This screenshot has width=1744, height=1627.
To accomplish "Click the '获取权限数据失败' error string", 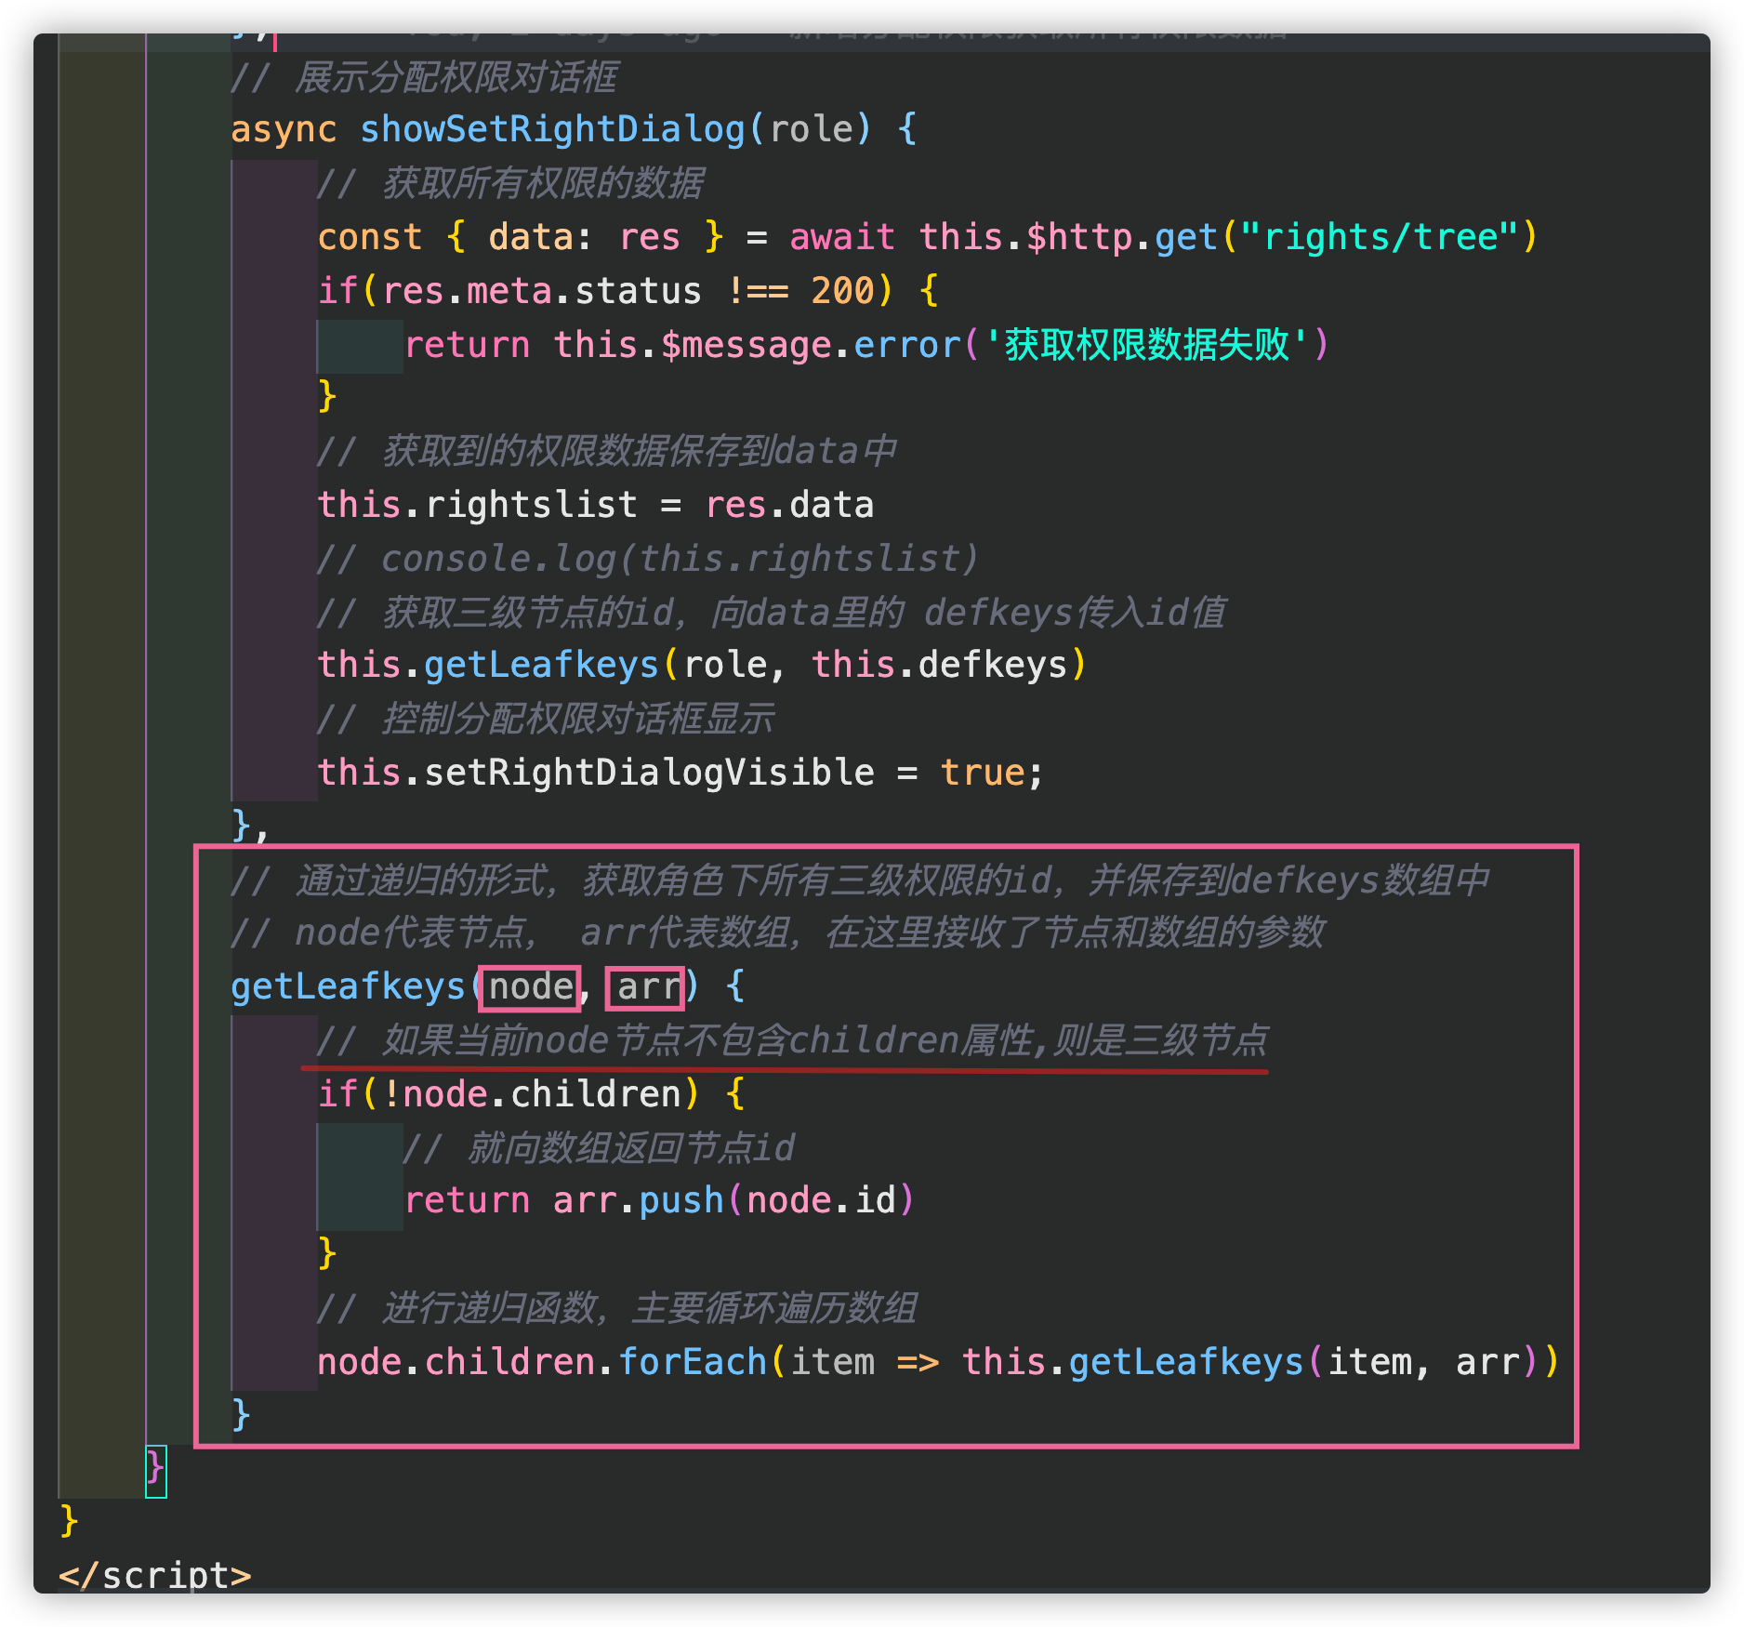I will tap(1147, 345).
